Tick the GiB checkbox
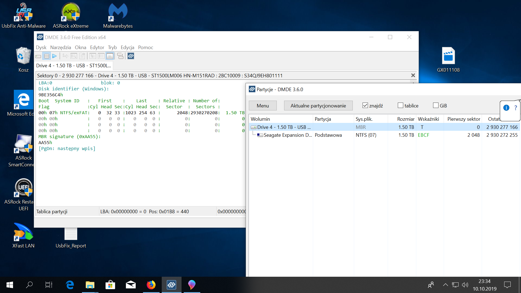The image size is (521, 293). tap(436, 106)
